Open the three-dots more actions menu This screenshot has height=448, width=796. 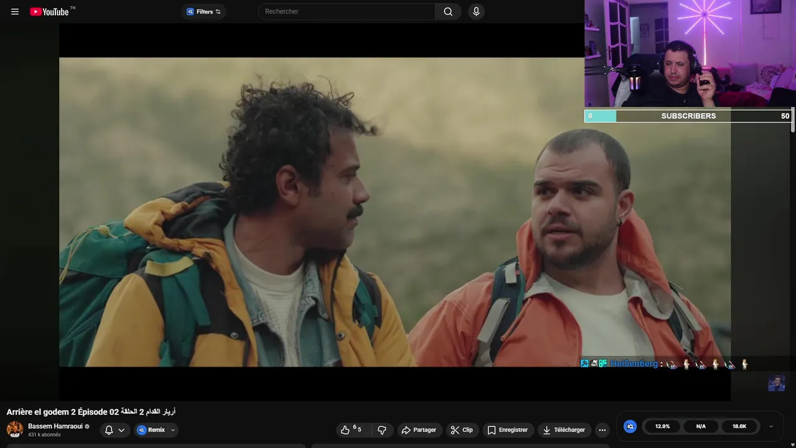(x=601, y=430)
